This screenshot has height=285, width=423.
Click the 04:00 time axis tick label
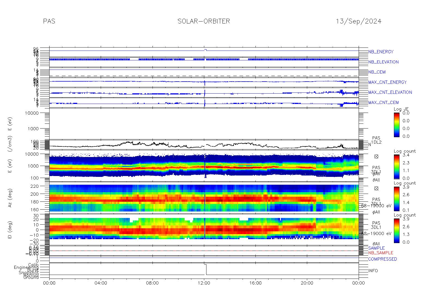tap(101, 283)
